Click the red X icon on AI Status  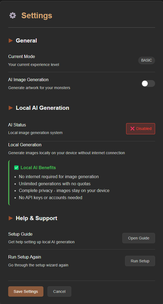pyautogui.click(x=132, y=128)
